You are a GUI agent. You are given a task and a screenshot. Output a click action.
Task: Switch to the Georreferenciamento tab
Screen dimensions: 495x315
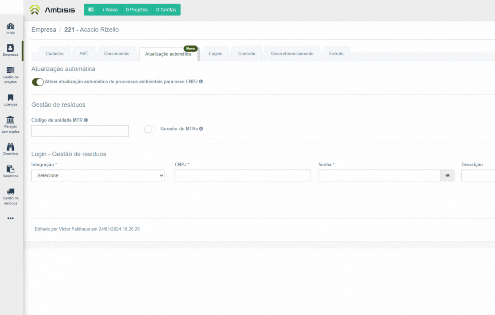pos(292,54)
